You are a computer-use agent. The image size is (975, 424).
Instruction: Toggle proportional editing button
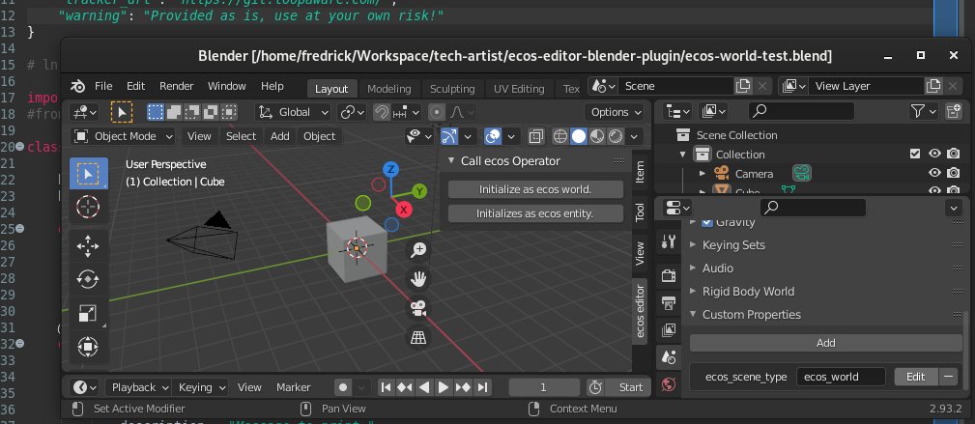click(437, 113)
